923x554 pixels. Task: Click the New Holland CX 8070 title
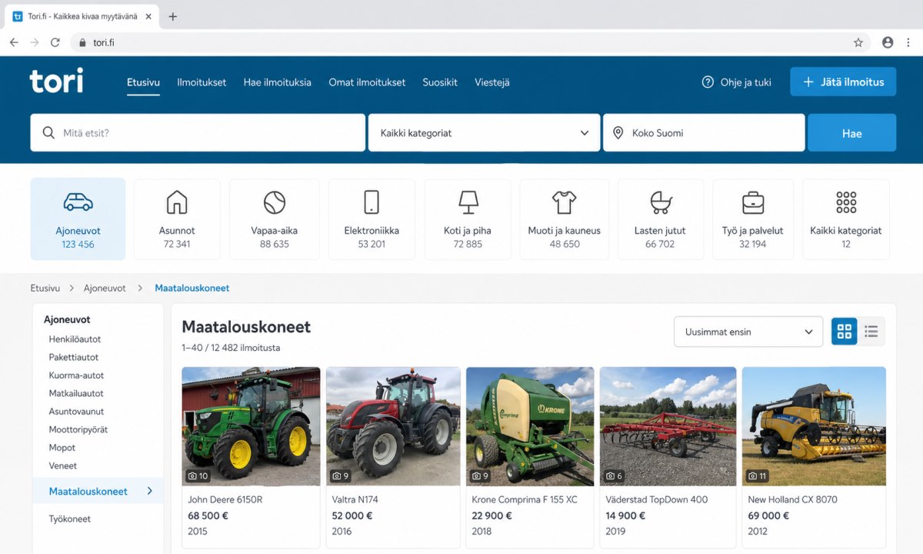(793, 499)
